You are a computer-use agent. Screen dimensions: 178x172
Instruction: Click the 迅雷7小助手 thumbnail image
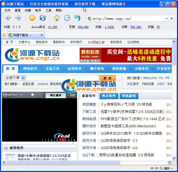[x=10, y=157]
